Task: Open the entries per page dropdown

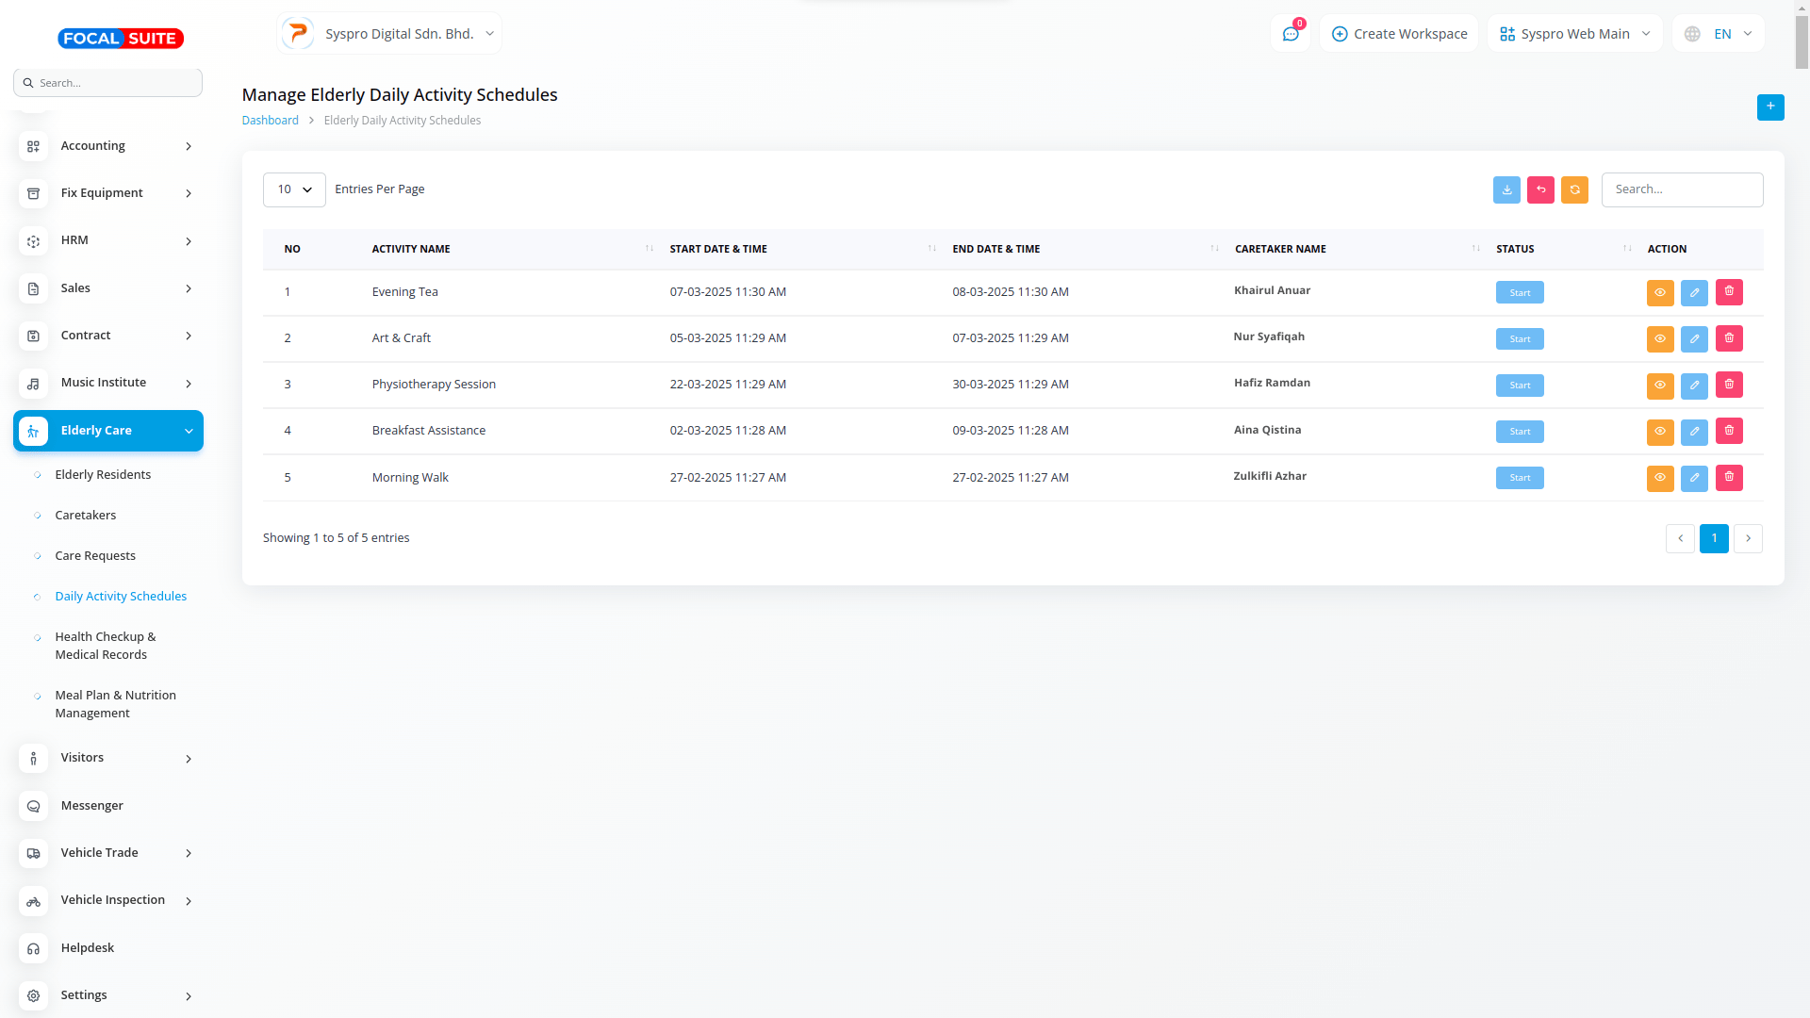Action: click(294, 189)
